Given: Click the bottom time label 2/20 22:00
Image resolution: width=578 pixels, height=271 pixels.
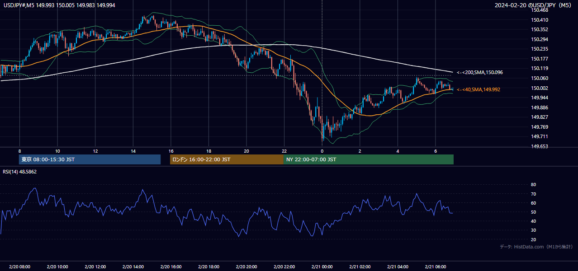Looking at the screenshot, I should (x=284, y=267).
